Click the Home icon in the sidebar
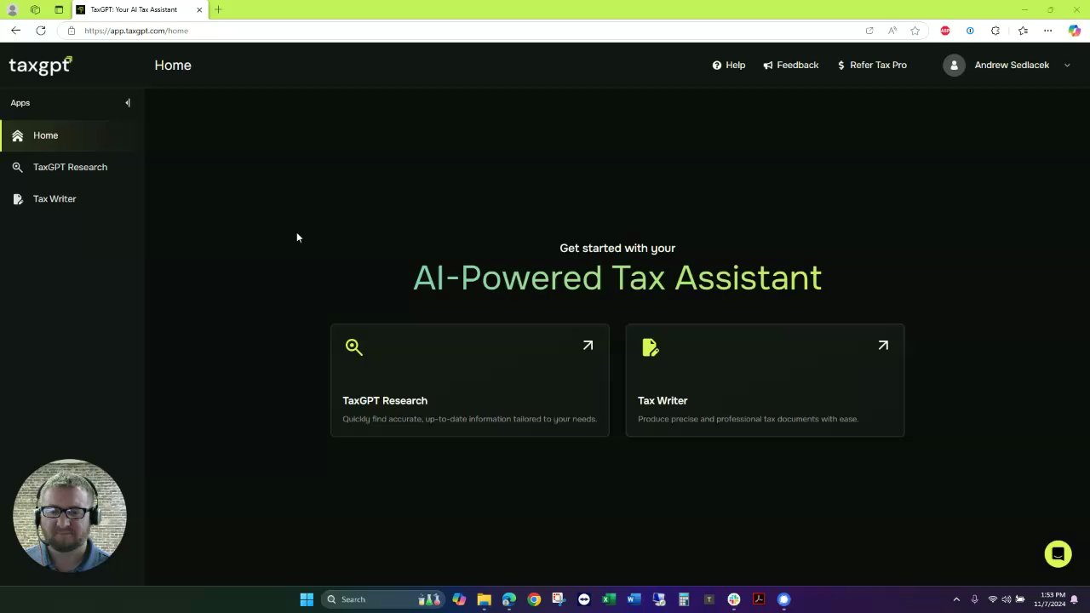Screen dimensions: 1090x613 point(17,135)
